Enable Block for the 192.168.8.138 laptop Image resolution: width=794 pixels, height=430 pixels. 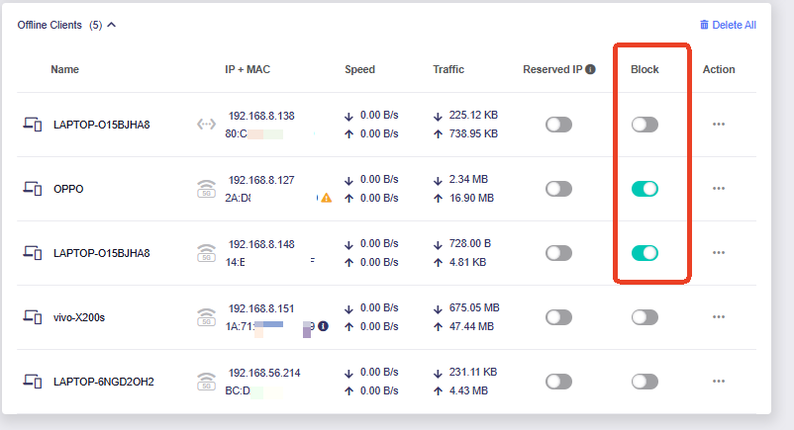(x=645, y=125)
